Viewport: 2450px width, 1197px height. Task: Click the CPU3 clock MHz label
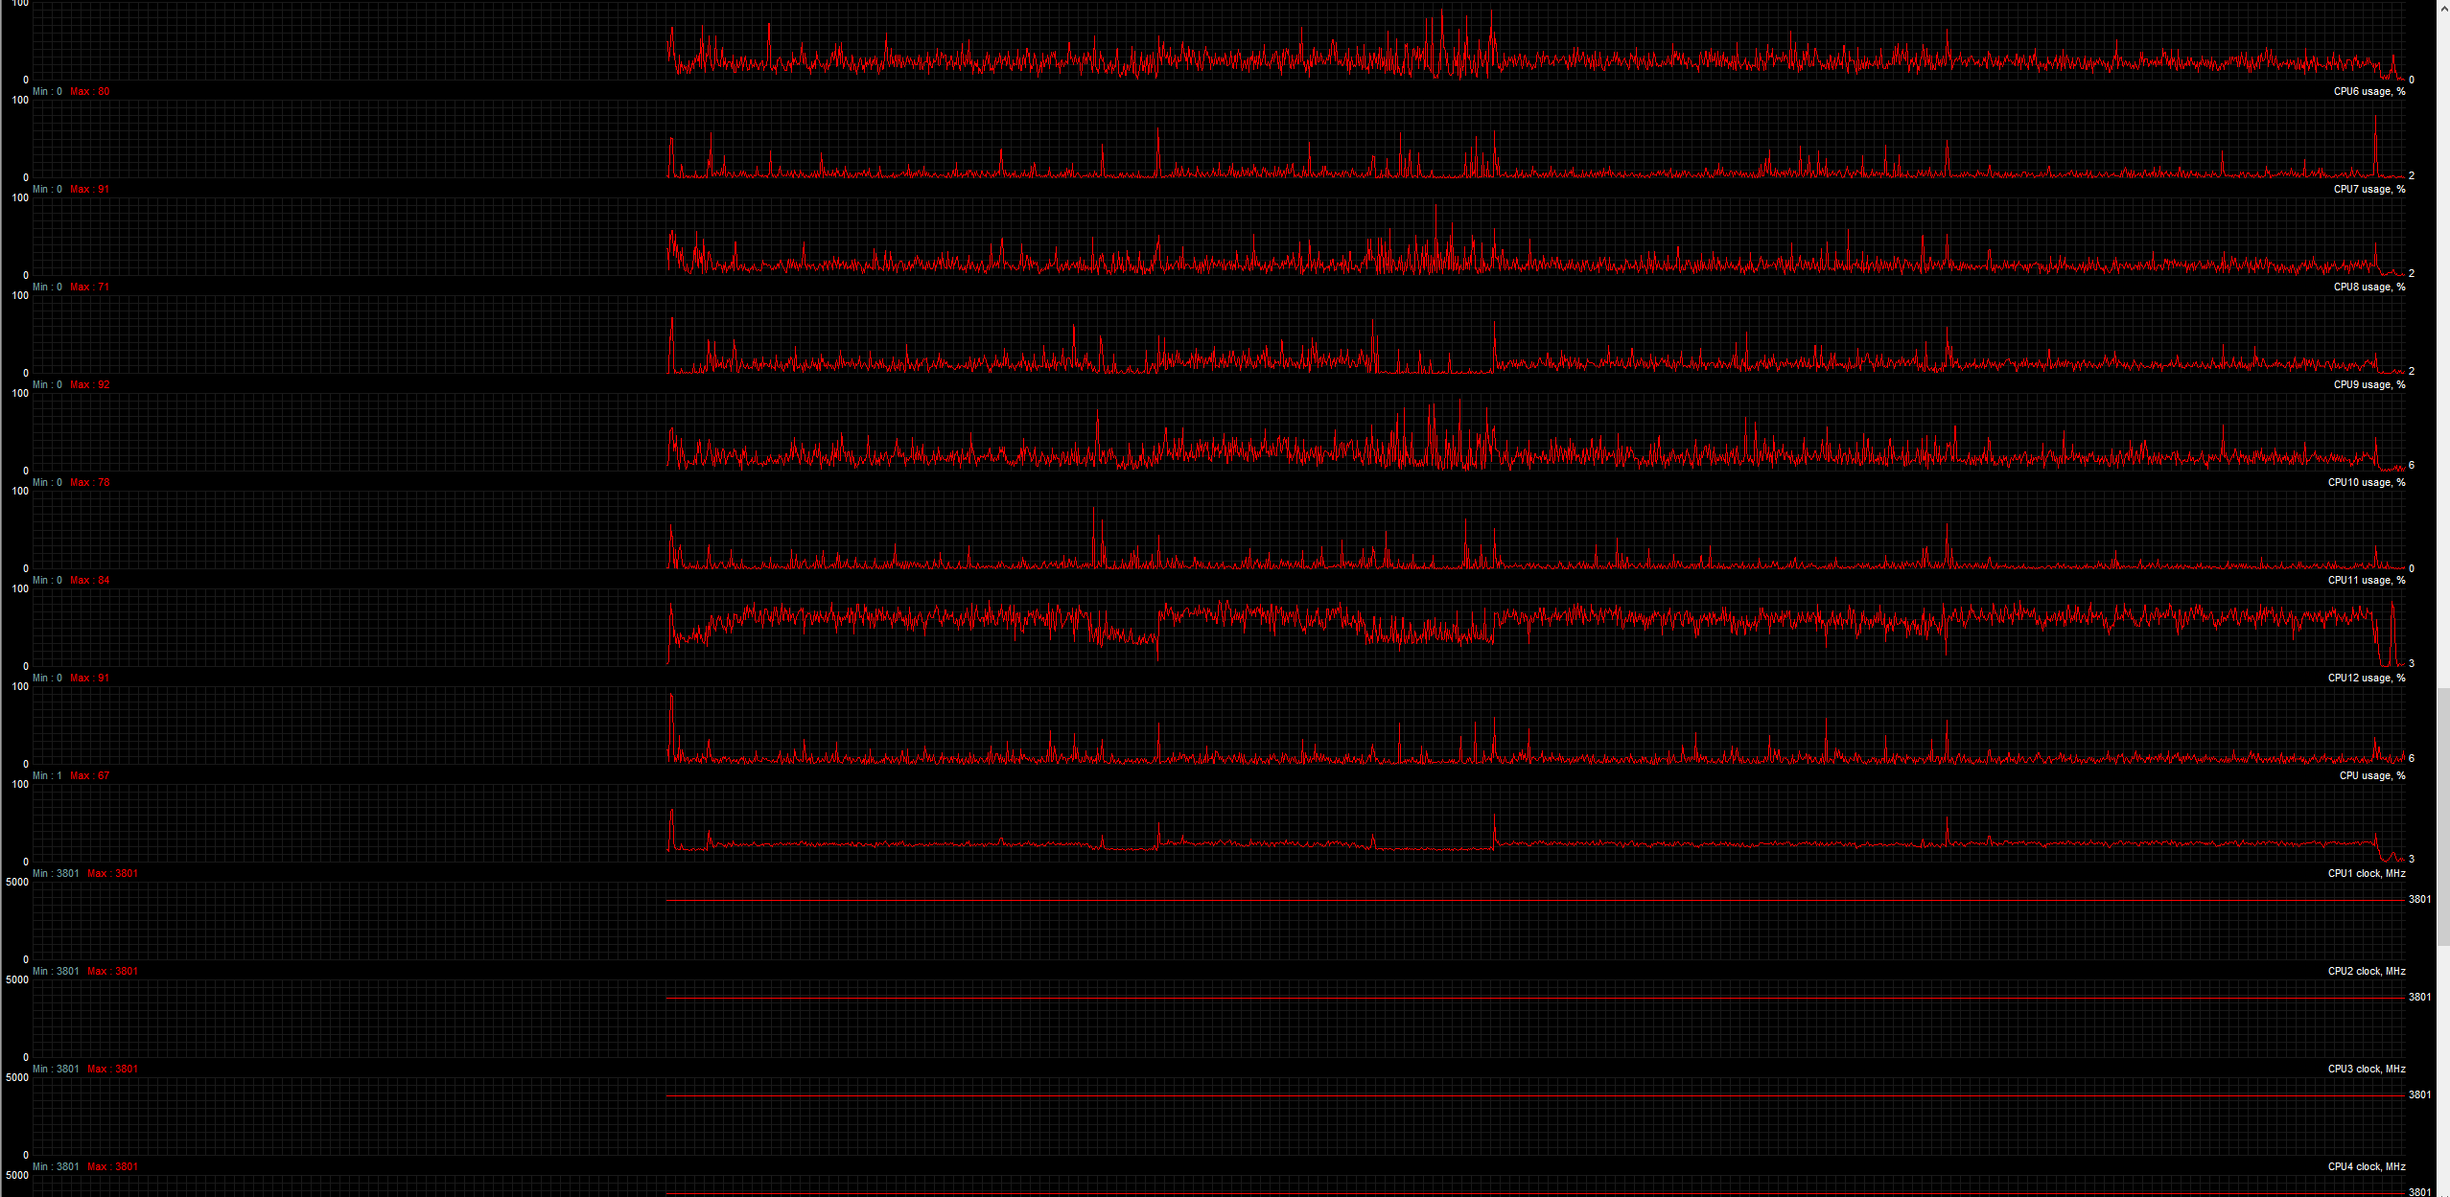[x=2366, y=1070]
